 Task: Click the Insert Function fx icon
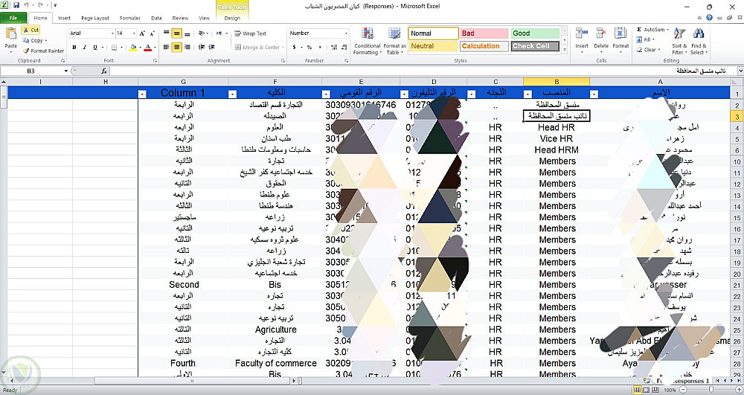pos(104,71)
